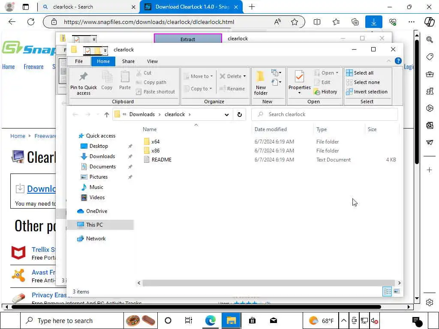Switch to the View ribbon tab

tap(152, 61)
